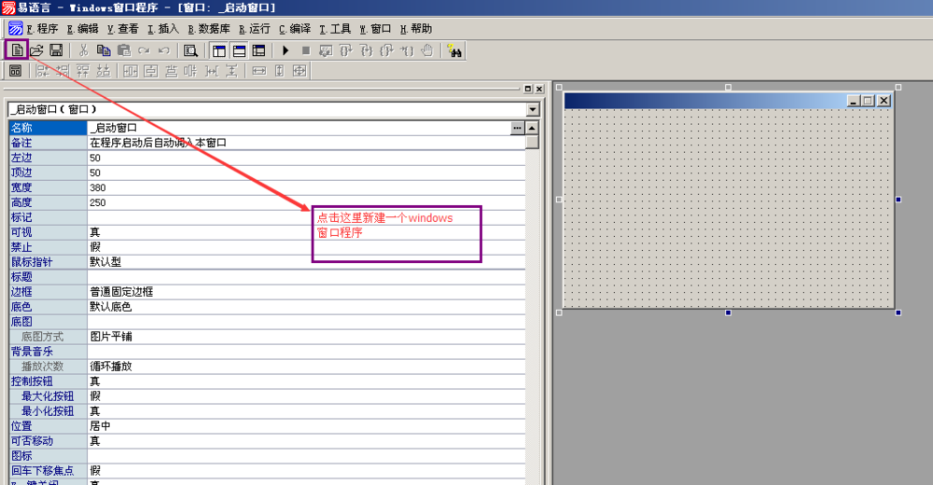The width and height of the screenshot is (933, 485).
Task: Open the V.查看 menu
Action: [x=123, y=29]
